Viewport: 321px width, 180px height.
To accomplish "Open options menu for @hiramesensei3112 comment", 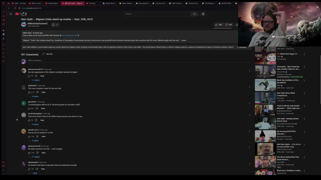I will pyautogui.click(x=249, y=71).
